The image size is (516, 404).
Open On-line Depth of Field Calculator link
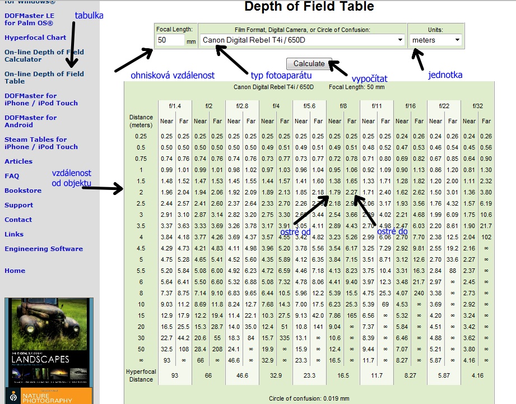pyautogui.click(x=44, y=55)
